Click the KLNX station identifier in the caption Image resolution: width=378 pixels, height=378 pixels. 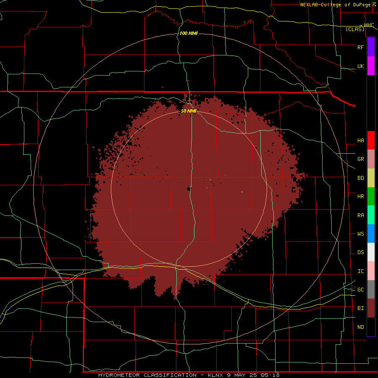coord(215,375)
